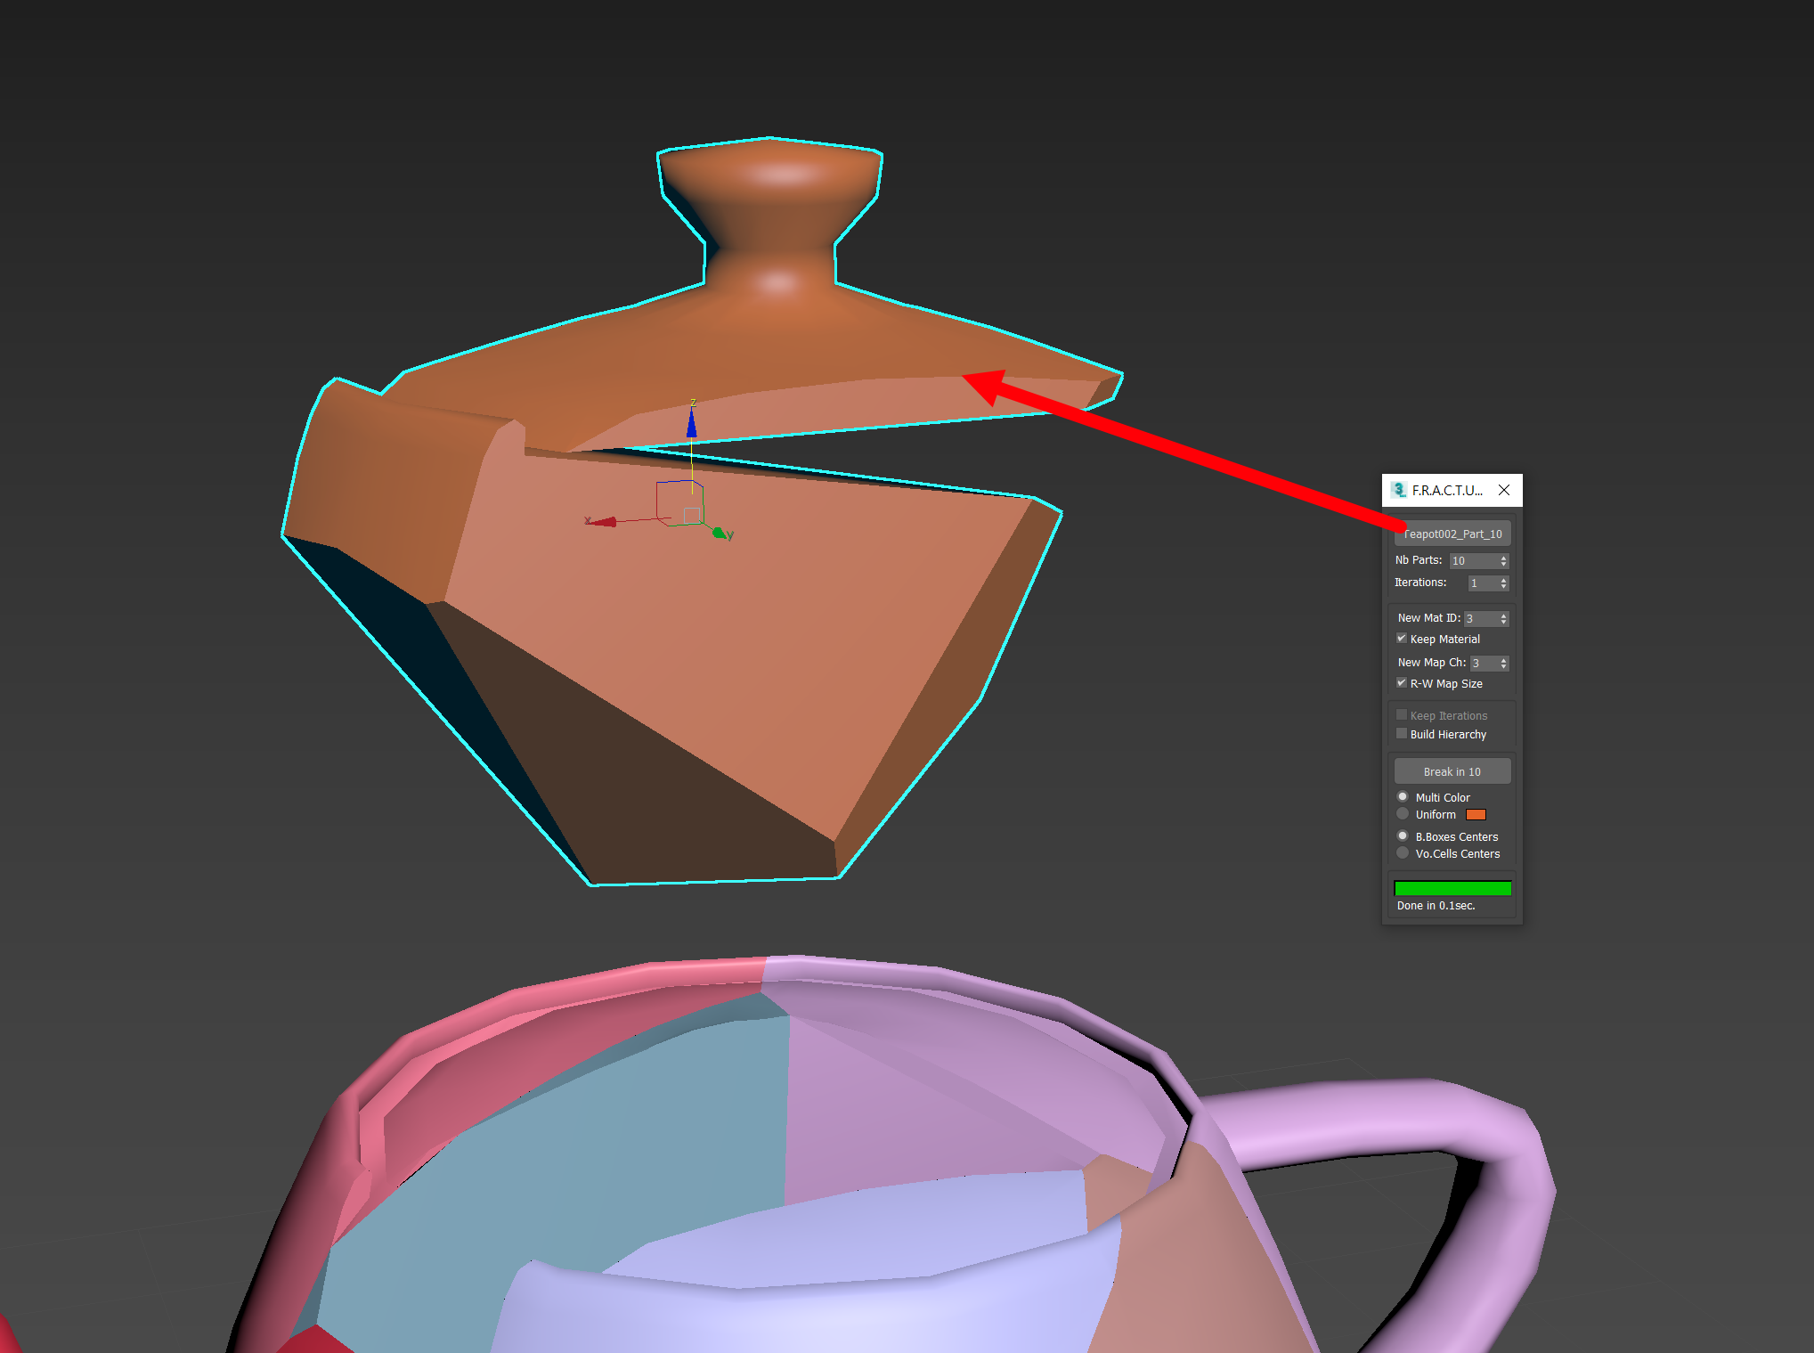
Task: Click the 3ds Max icon in the FRACTURE title bar
Action: pos(1399,490)
